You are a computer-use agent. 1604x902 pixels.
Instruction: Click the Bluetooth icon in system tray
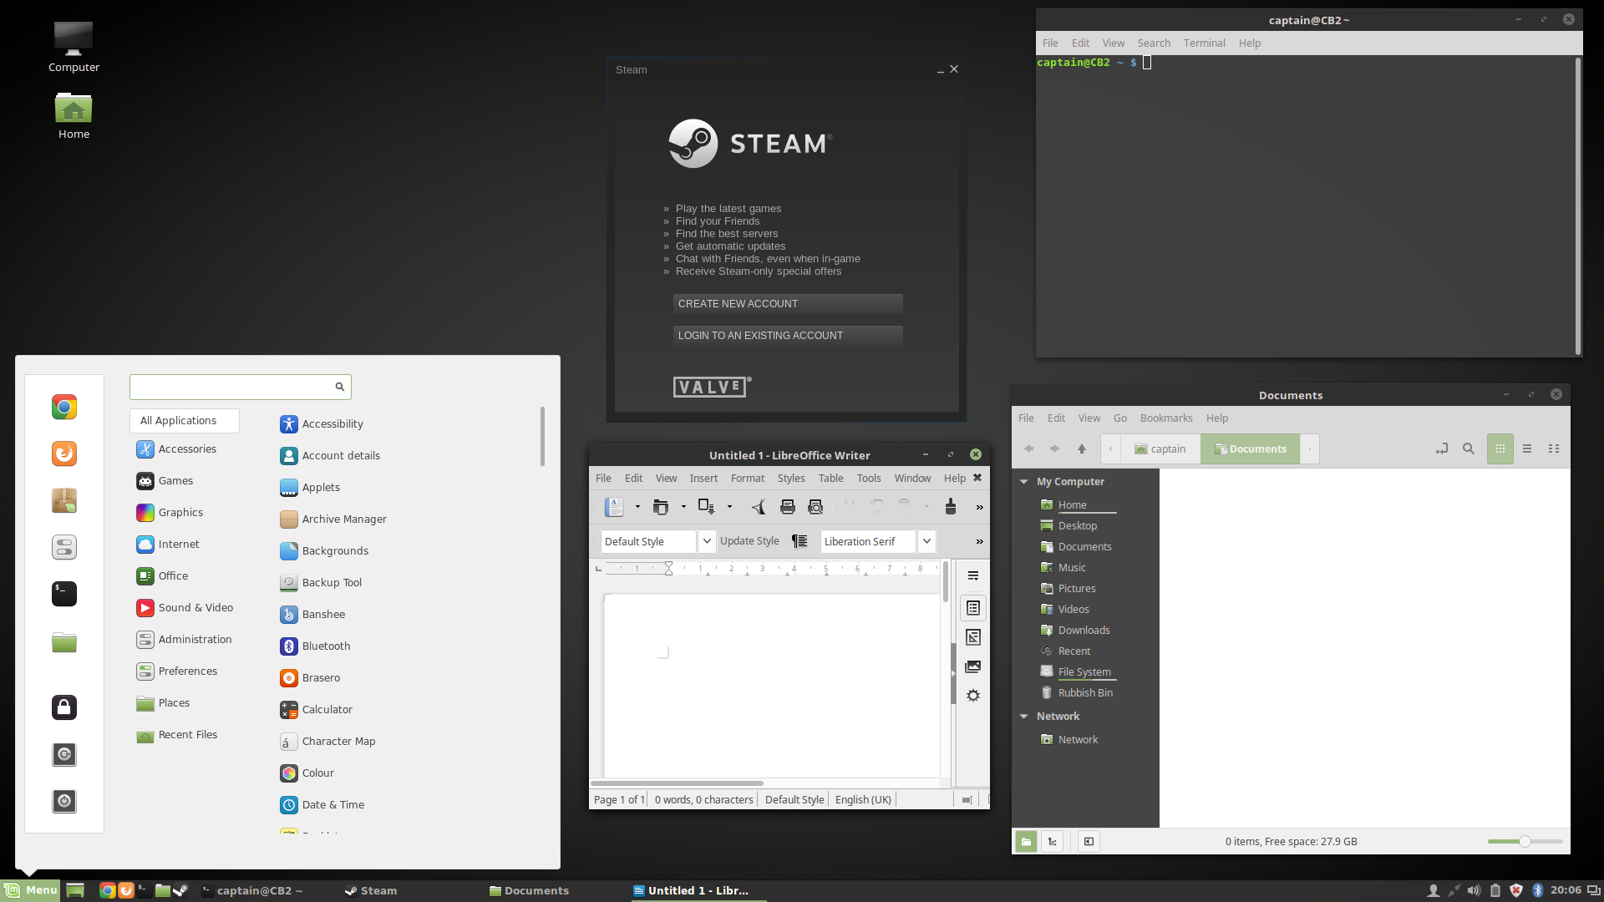[x=1537, y=890]
